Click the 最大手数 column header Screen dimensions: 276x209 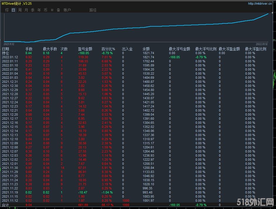[50, 49]
